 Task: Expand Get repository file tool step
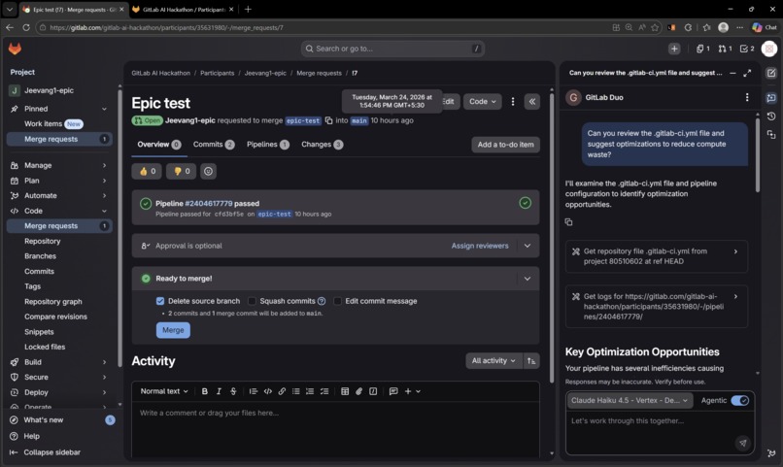(657, 256)
